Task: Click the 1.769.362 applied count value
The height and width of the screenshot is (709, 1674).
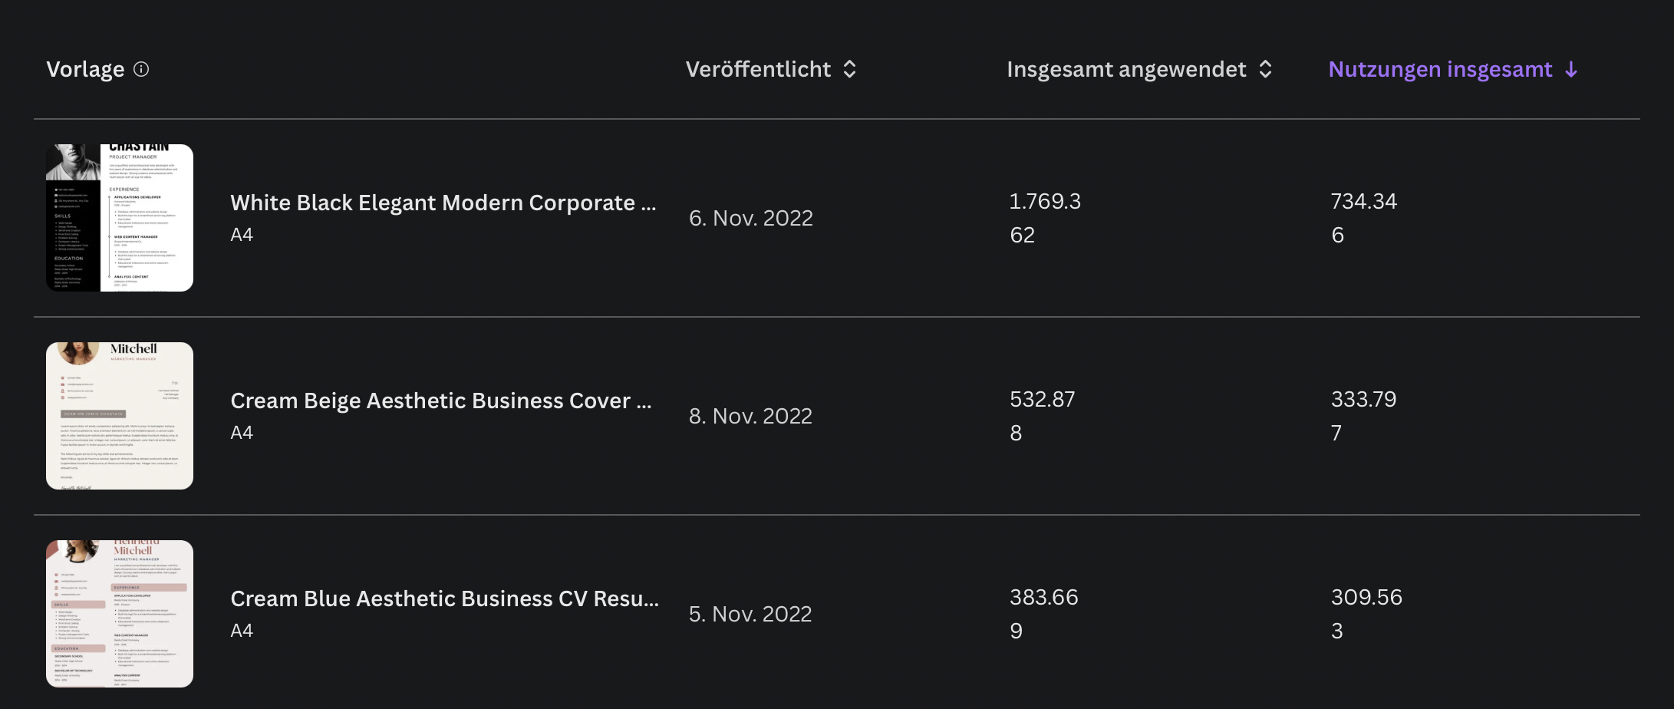Action: click(x=1044, y=218)
